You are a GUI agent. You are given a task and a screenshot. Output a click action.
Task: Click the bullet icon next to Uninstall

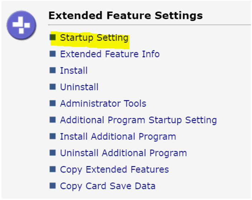point(53,87)
